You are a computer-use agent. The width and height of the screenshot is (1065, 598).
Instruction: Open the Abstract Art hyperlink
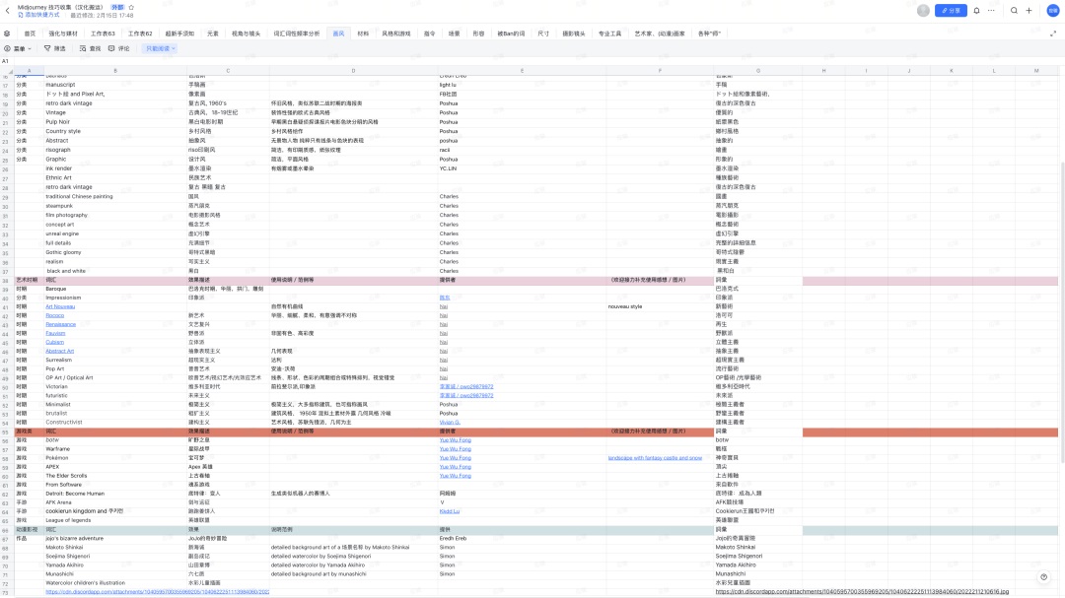pyautogui.click(x=60, y=351)
